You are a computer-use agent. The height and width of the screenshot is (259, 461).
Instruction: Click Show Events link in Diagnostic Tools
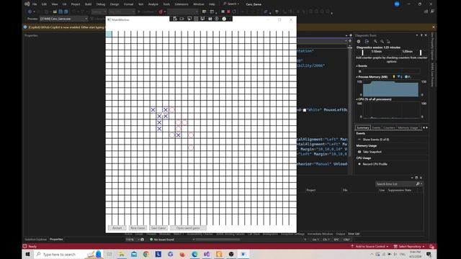[376, 140]
